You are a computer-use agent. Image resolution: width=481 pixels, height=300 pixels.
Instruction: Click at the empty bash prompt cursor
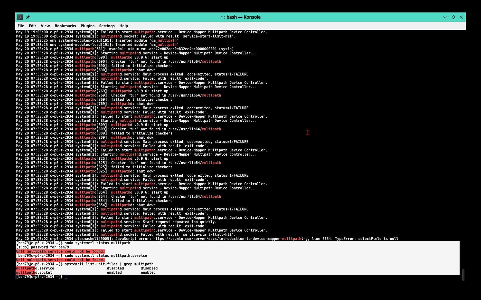click(x=66, y=277)
